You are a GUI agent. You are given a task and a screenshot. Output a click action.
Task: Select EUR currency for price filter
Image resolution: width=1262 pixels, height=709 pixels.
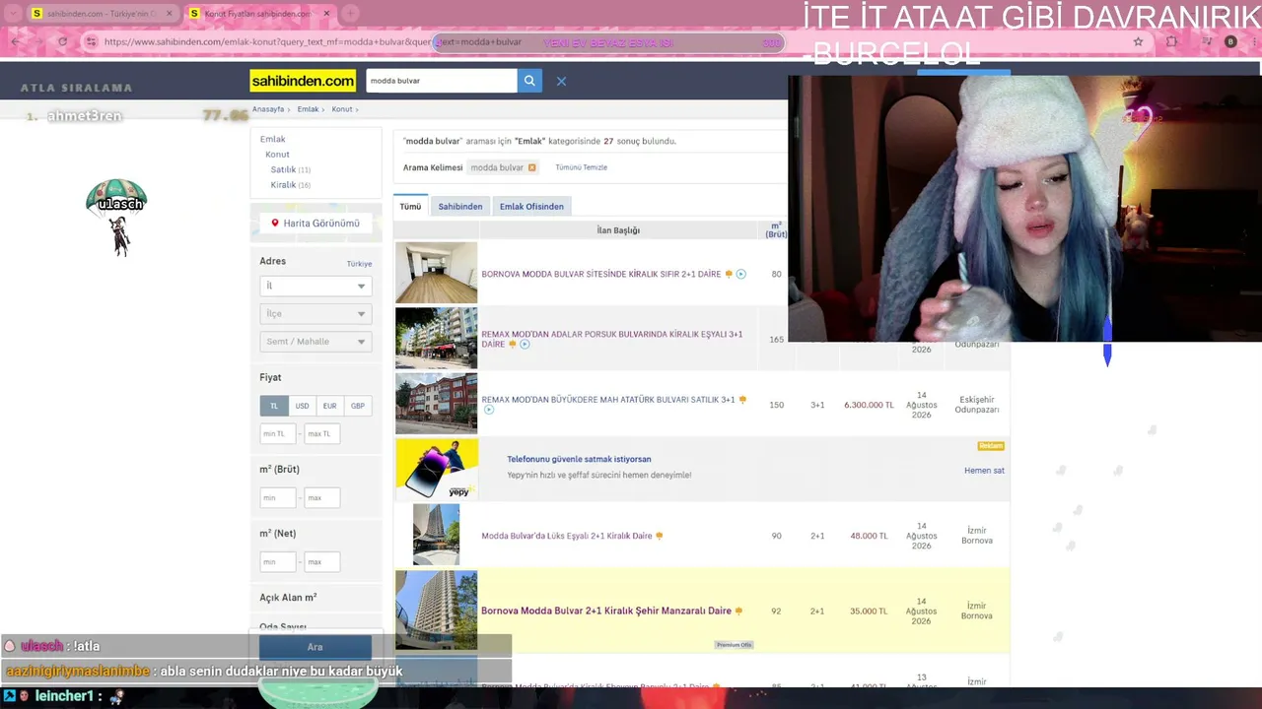point(329,406)
